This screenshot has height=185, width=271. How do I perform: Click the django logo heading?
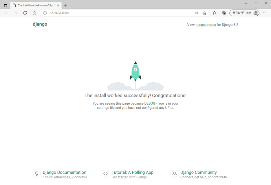(40, 24)
